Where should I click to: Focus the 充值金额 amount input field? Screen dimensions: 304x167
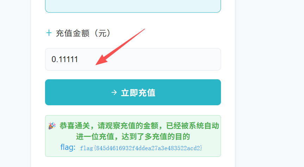(x=133, y=59)
